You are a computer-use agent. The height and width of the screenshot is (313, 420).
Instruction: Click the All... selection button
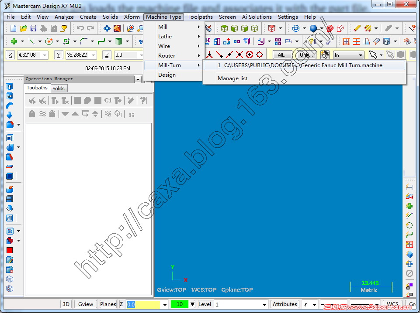(282, 55)
